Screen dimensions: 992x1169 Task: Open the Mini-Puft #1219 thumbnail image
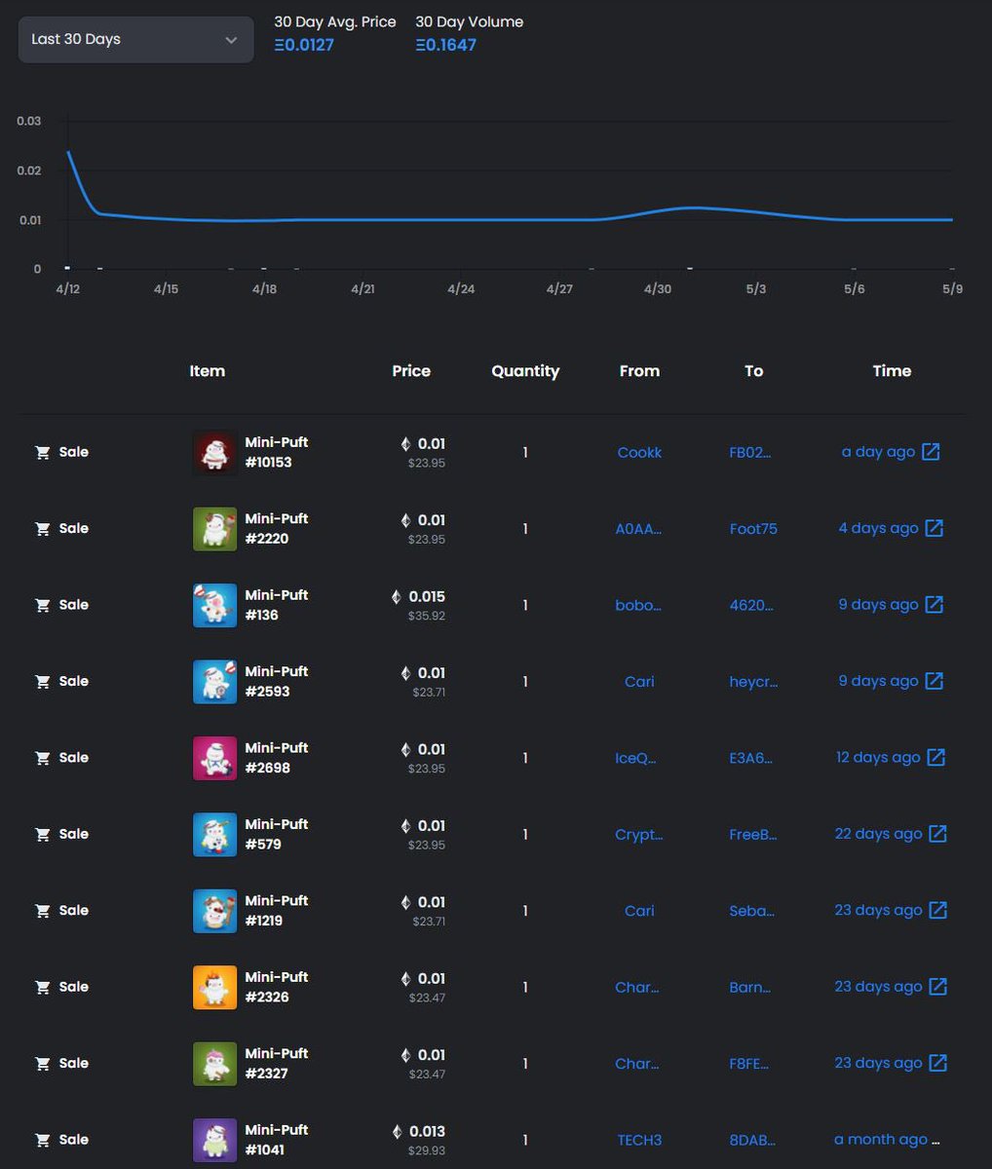coord(214,911)
